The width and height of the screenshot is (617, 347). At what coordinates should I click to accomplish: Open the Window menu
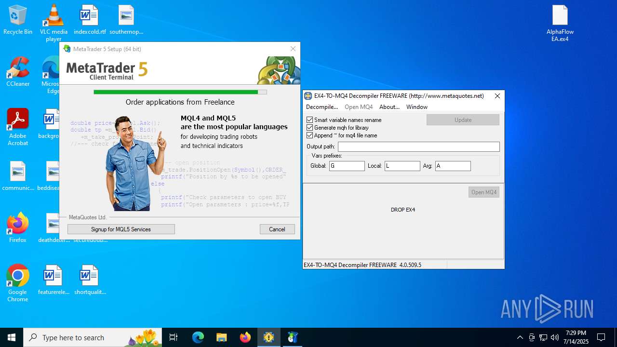(x=417, y=107)
